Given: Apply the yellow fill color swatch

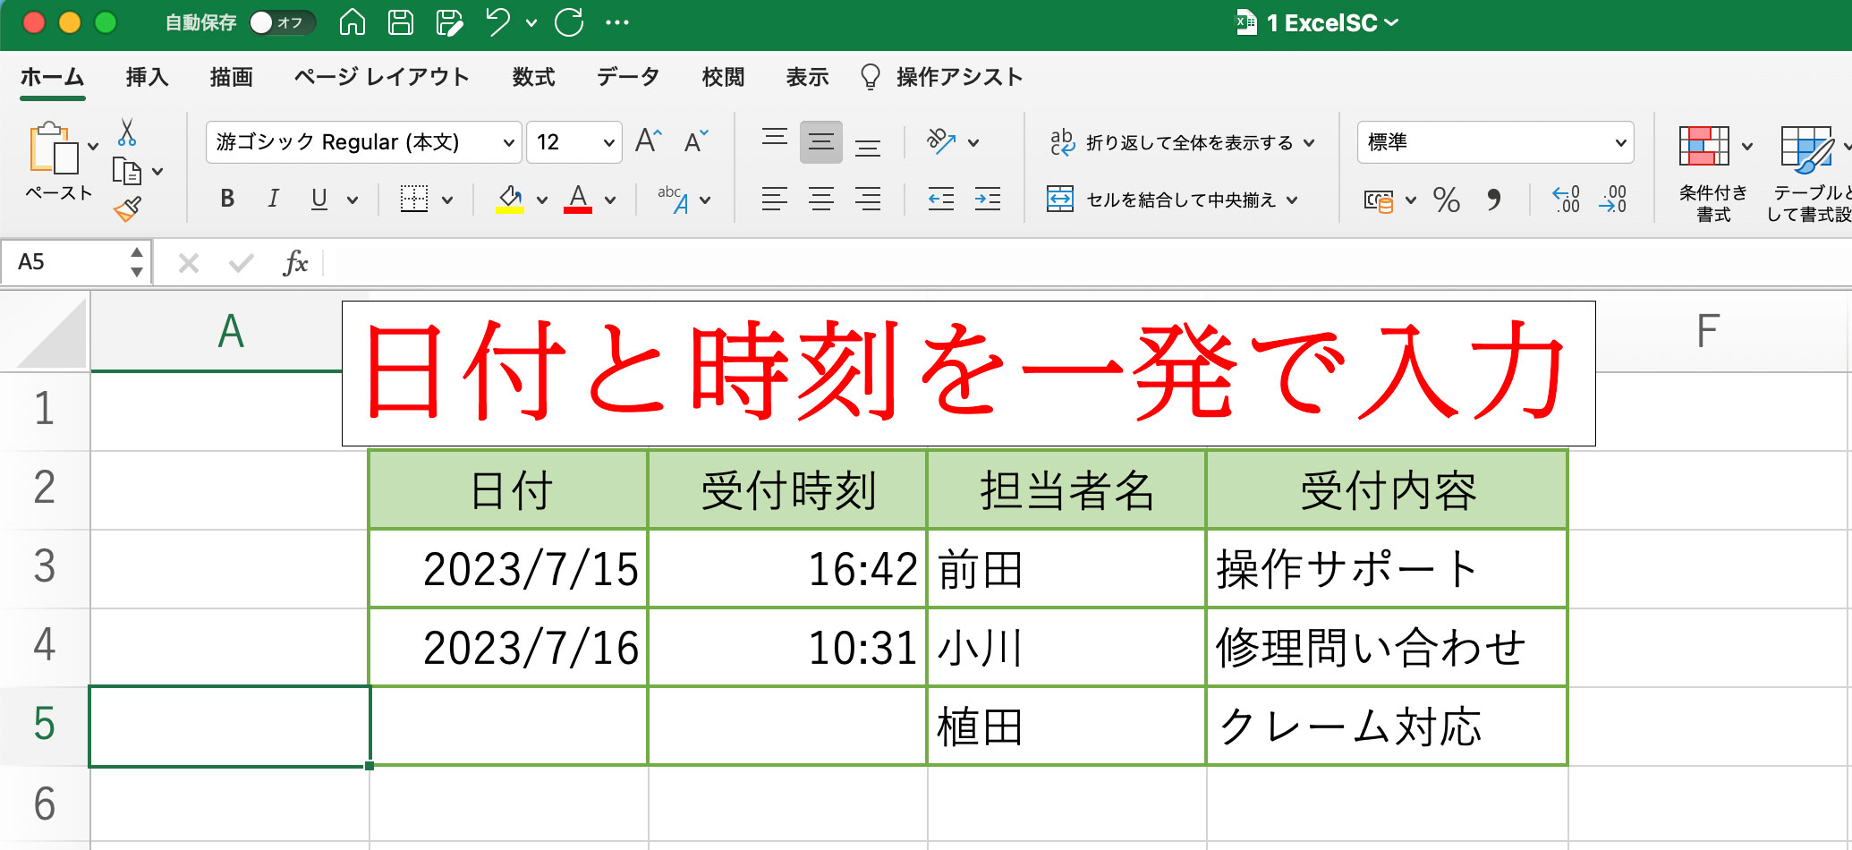Looking at the screenshot, I should pos(510,200).
